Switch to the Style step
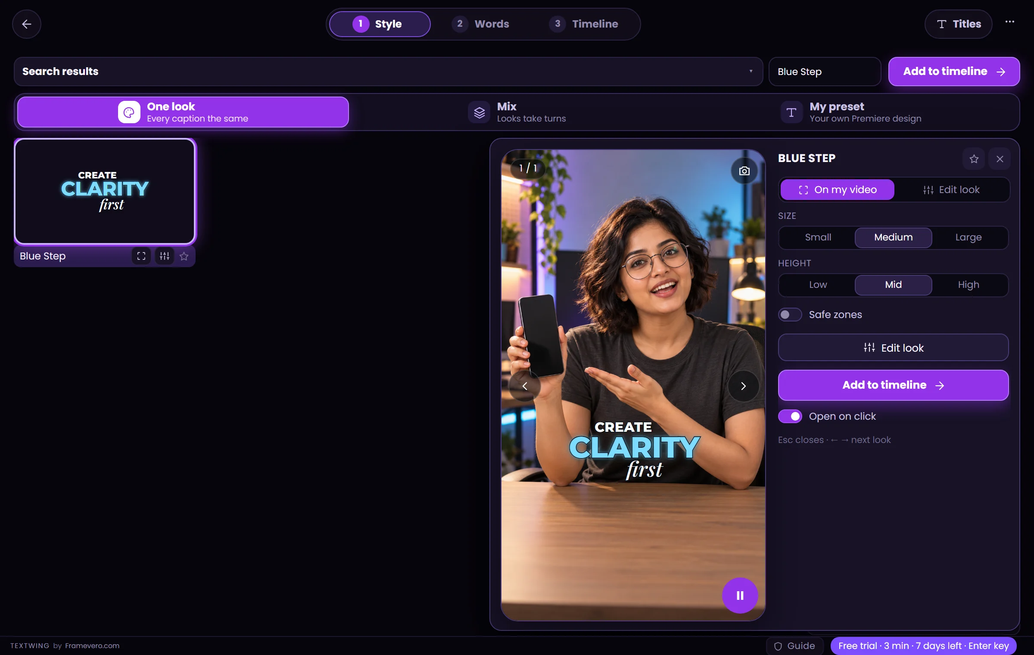Screen dimensions: 1034x655 click(380, 24)
